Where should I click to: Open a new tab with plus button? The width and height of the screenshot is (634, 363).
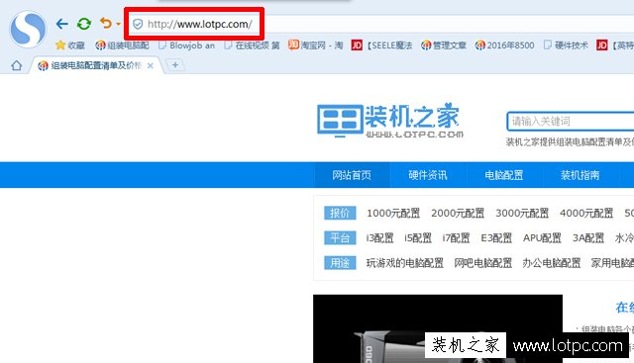(x=175, y=64)
